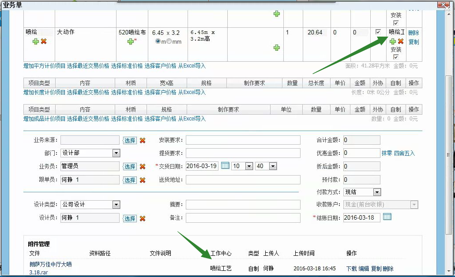Click 下载 link for the attachment

point(351,269)
